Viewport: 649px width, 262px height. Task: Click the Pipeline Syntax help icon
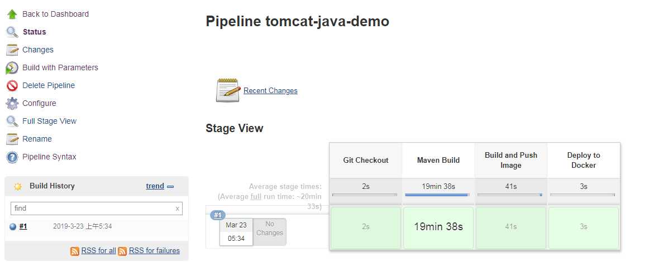click(x=12, y=157)
